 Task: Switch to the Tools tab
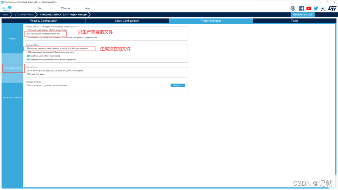pyautogui.click(x=294, y=21)
